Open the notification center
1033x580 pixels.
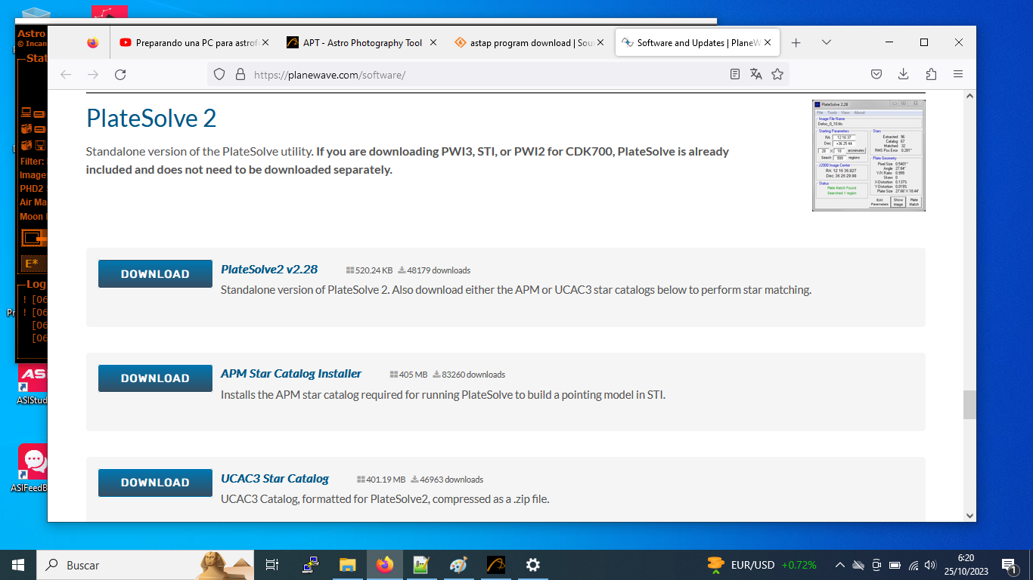1008,565
